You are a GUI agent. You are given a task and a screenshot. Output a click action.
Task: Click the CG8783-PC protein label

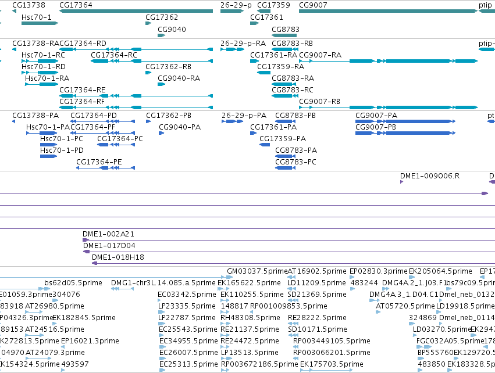(296, 162)
